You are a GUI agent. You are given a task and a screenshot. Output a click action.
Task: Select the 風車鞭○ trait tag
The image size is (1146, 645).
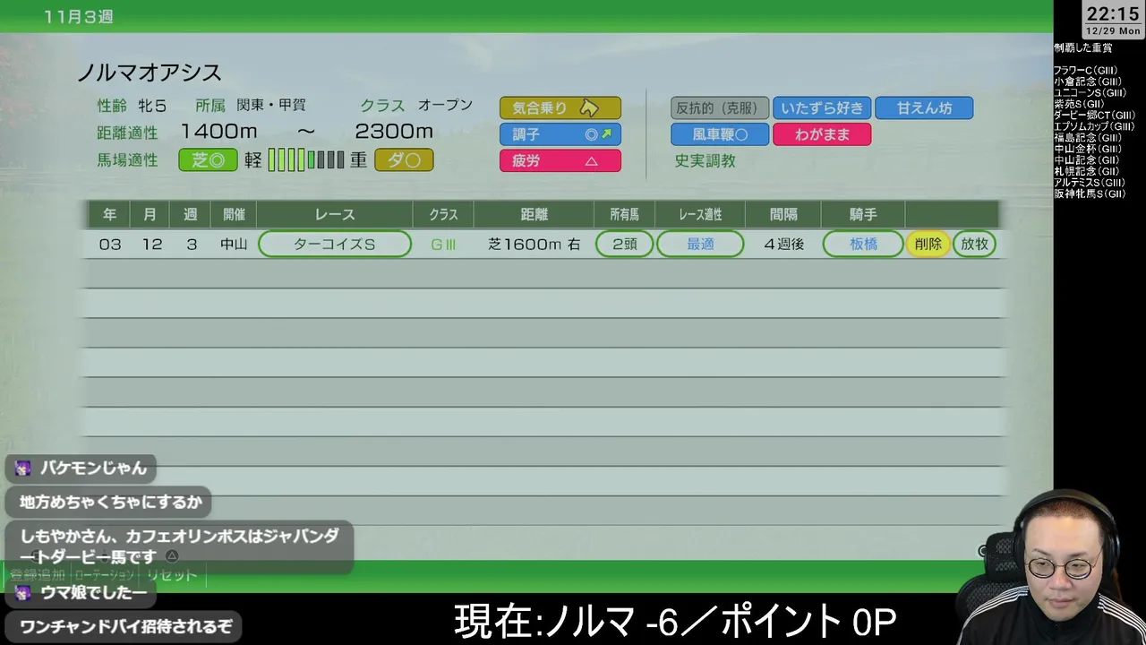720,134
